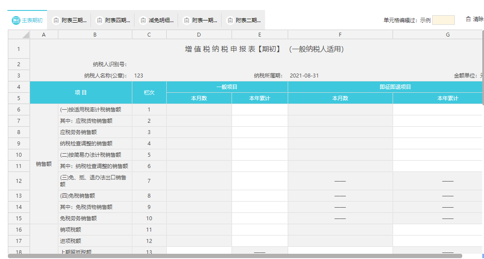Click 本年累计 cell for 销项税额 under 一般项目
This screenshot has width=484, height=259.
pyautogui.click(x=259, y=230)
